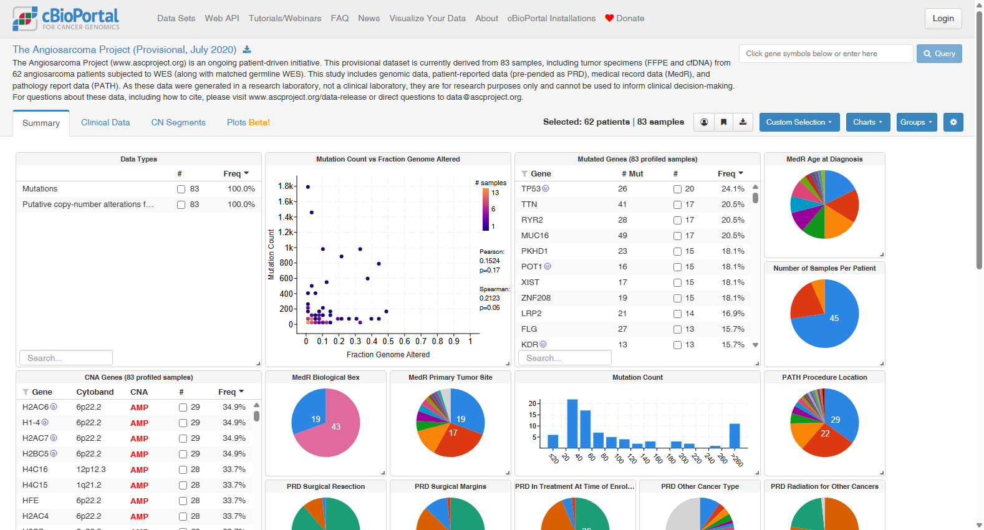Open the Charts dropdown menu

pos(867,122)
